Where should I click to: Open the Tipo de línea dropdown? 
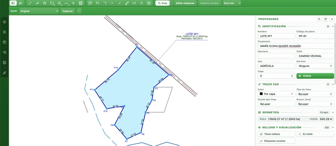point(315,94)
